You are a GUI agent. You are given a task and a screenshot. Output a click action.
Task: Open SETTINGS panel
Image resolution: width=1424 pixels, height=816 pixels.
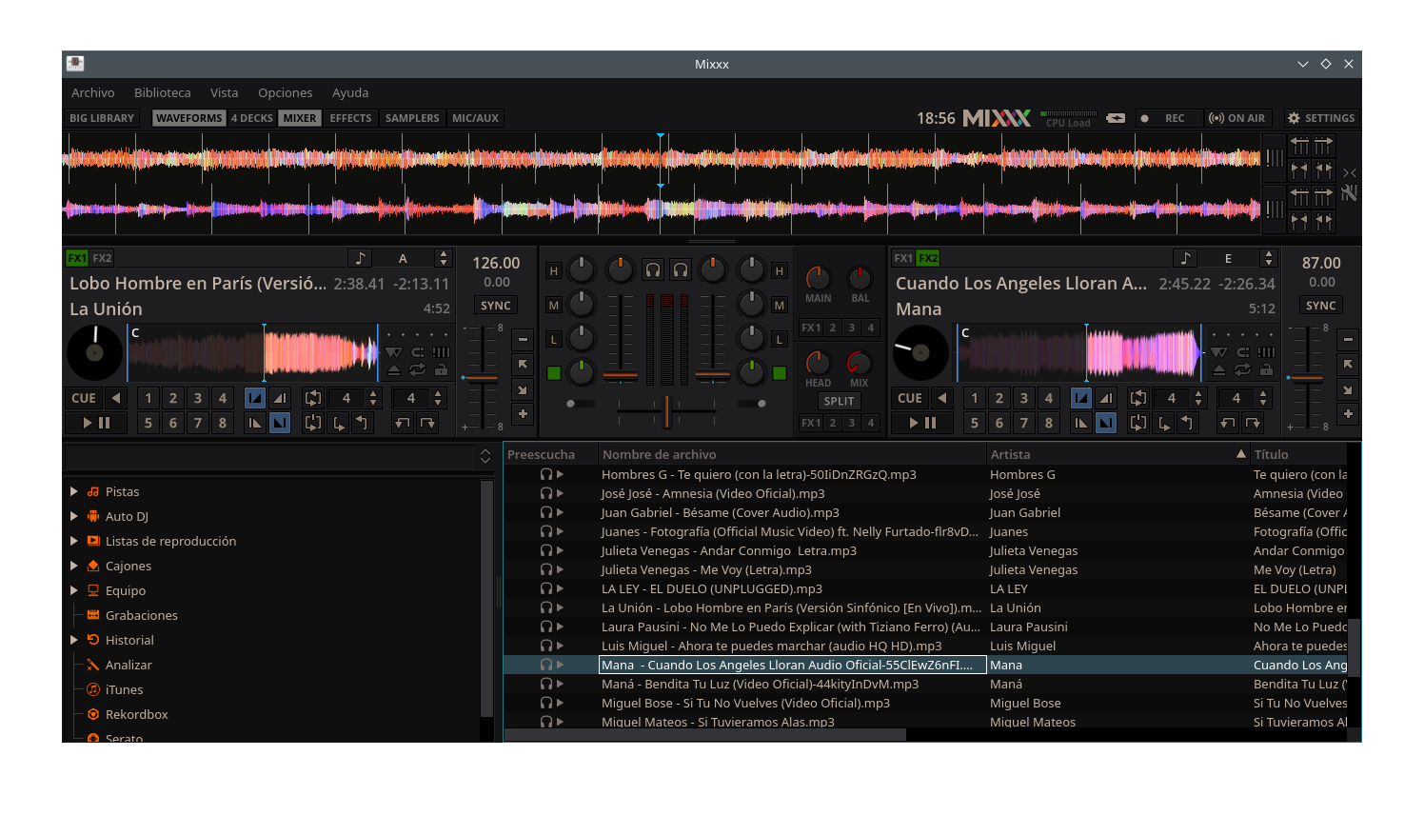click(x=1321, y=118)
